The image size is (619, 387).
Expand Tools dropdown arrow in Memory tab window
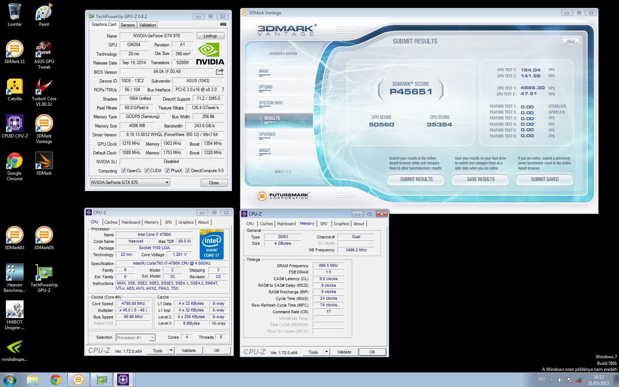tap(326, 352)
